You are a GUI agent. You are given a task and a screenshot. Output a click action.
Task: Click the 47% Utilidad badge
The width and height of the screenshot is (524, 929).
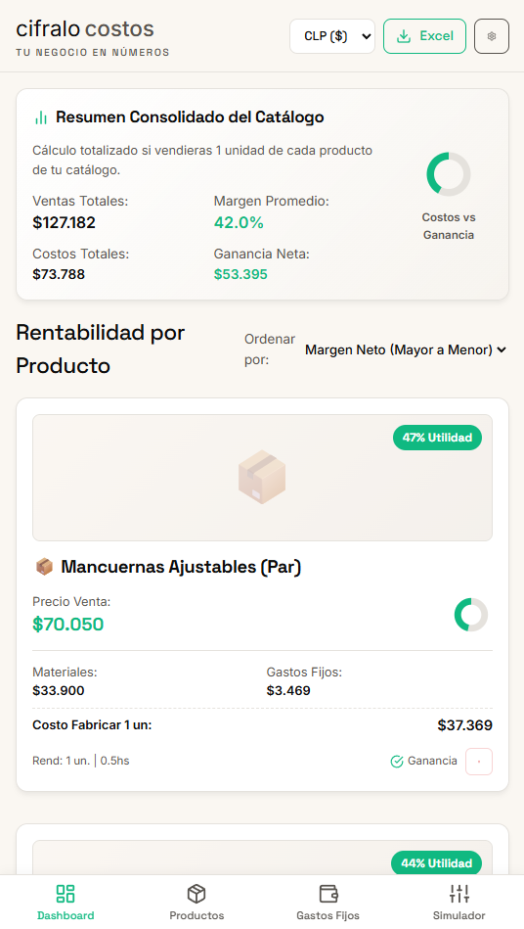coord(437,438)
